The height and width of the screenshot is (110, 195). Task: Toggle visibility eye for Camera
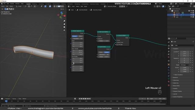(191, 13)
